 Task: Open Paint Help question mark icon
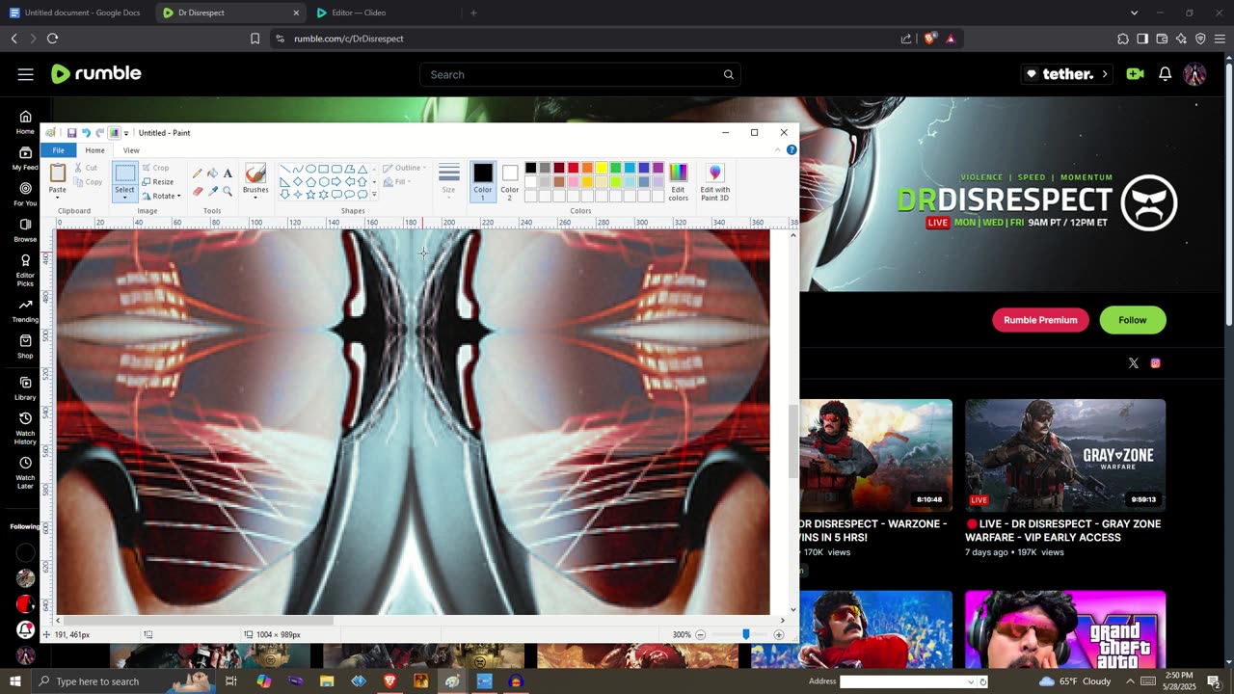(791, 150)
